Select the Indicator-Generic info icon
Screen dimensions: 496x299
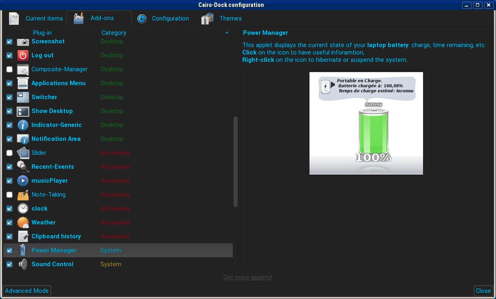click(23, 125)
